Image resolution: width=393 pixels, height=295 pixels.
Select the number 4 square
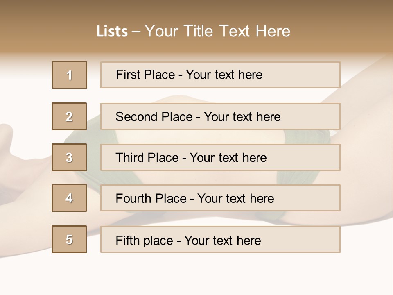pos(69,198)
